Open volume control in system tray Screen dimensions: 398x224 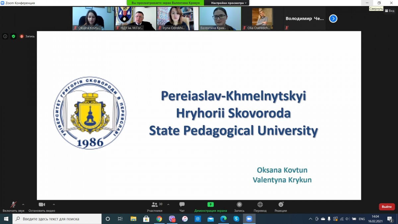tap(348, 219)
